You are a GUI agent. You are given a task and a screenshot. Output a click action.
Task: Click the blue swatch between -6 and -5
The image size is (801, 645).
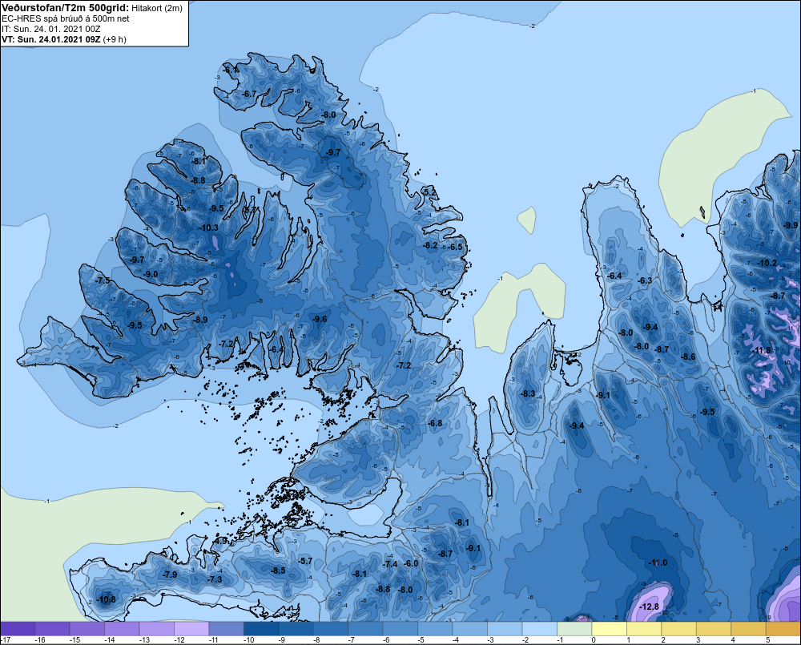click(x=400, y=629)
